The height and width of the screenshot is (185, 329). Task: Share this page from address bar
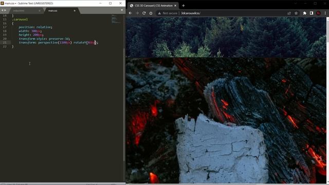click(x=289, y=13)
